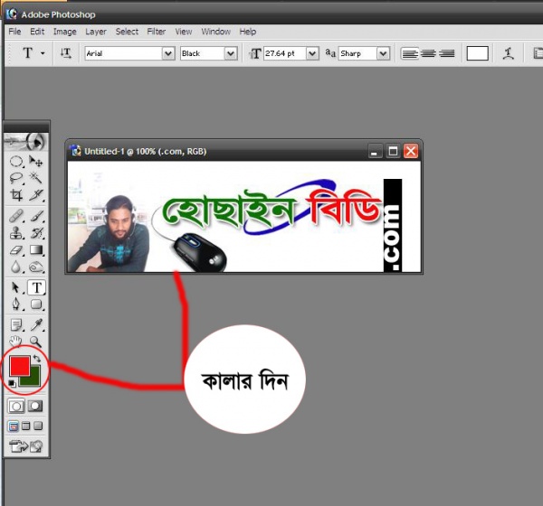
Task: Click the 27.64 pt font size field
Action: [x=285, y=53]
